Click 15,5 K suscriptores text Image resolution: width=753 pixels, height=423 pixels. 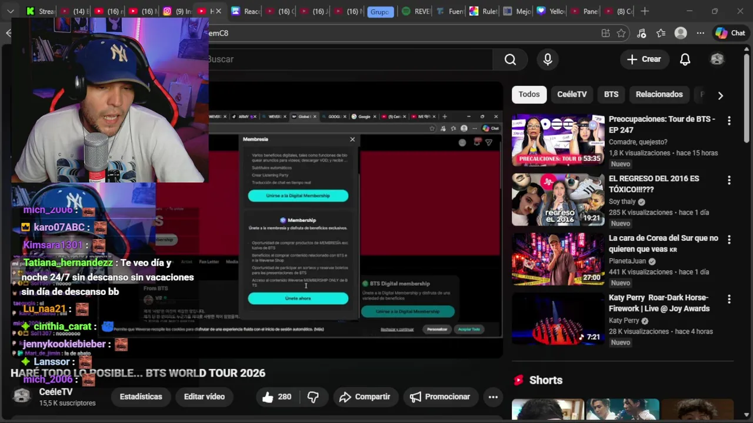[x=67, y=403]
